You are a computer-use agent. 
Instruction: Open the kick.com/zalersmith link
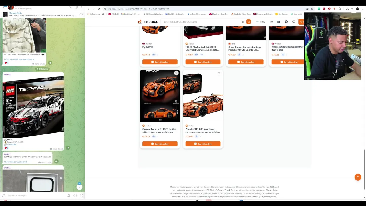(x=16, y=162)
